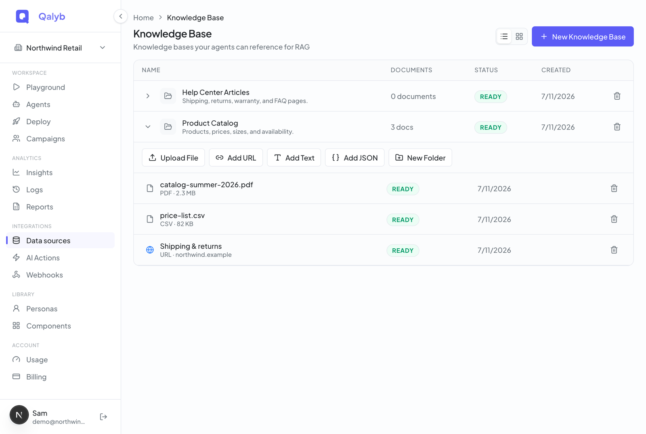This screenshot has height=434, width=646.
Task: Expand the Help Center Articles row
Action: pos(148,96)
